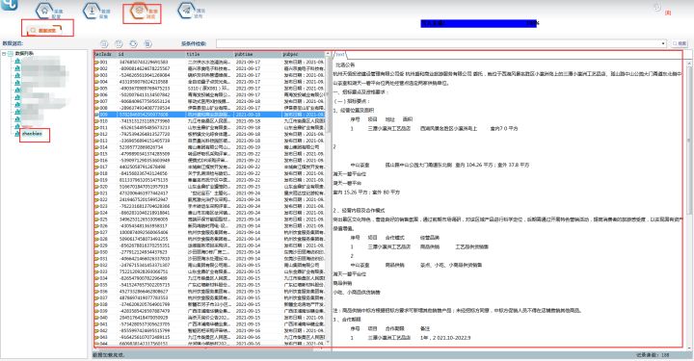Click the icon of selected row 009
Viewport: 694px width, 361px height.
(x=96, y=115)
